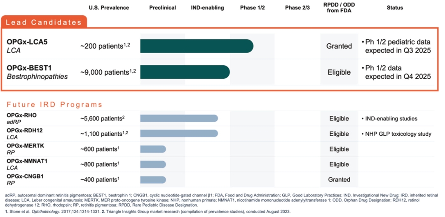Click the OPGx-RHO light blue progress bar

click(179, 118)
